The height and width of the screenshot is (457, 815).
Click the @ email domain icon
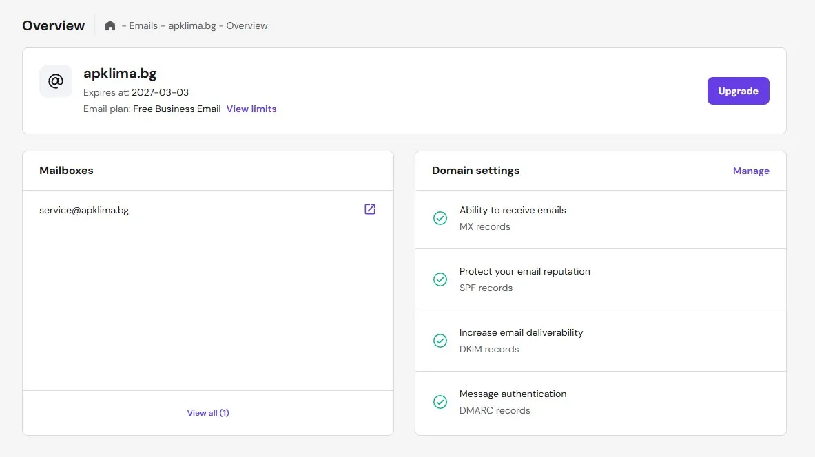pos(56,81)
